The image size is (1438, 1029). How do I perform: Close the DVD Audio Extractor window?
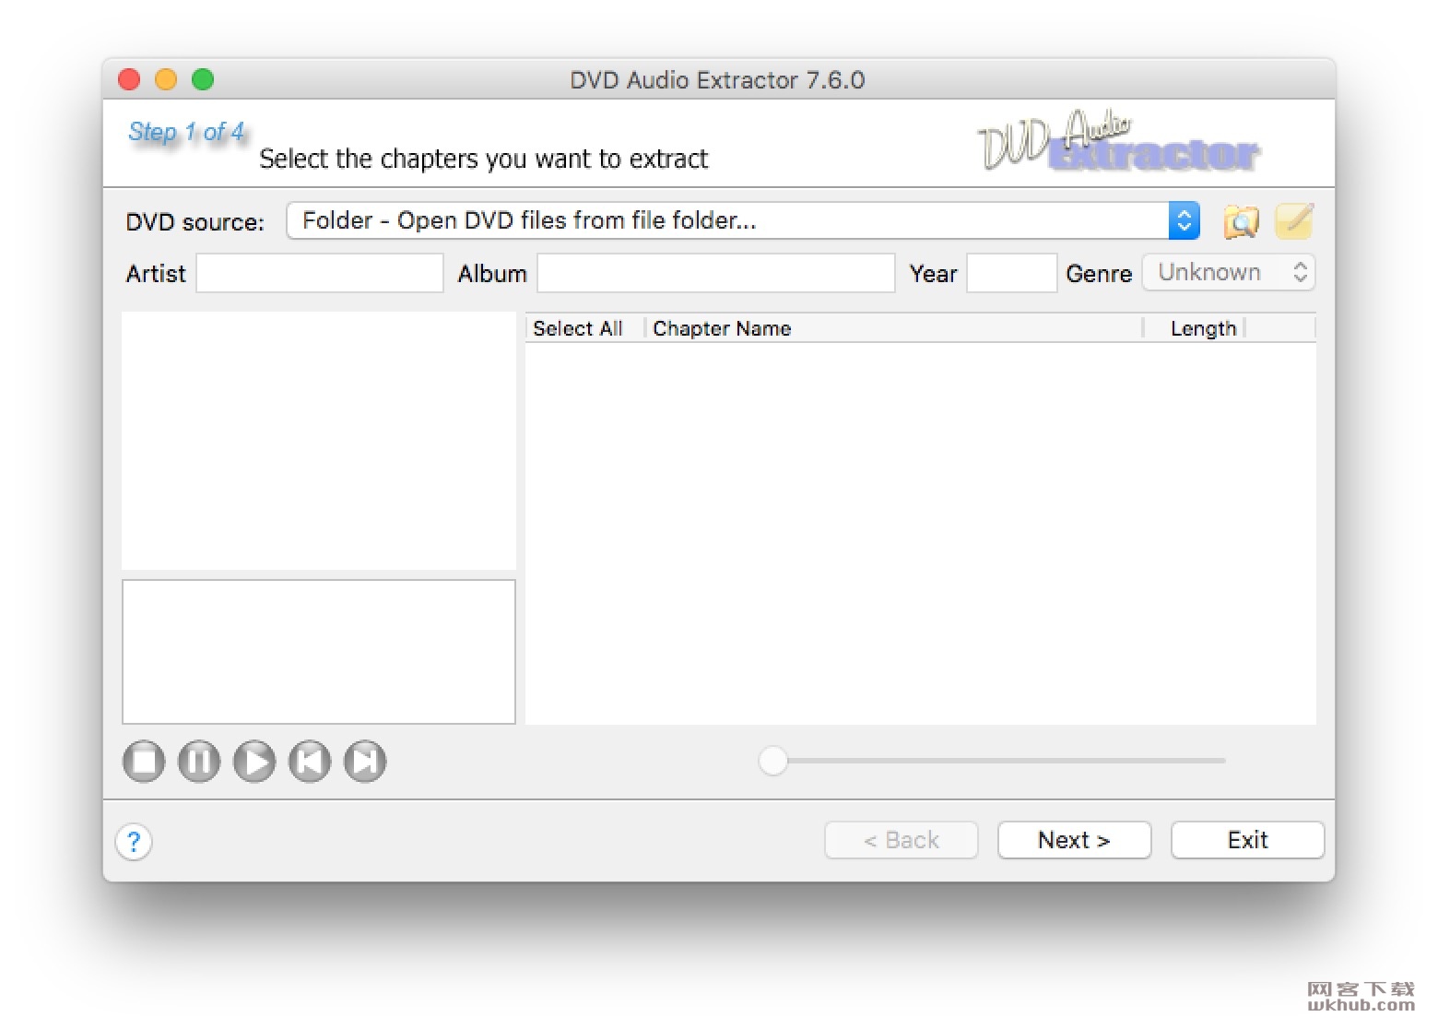coord(129,80)
